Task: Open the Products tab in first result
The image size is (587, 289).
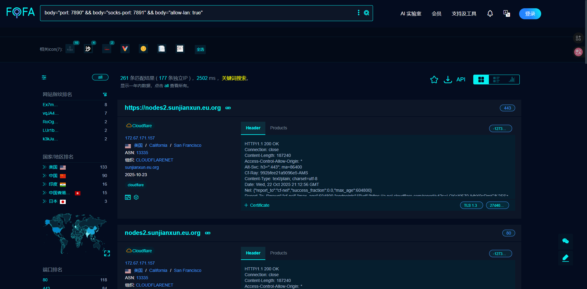Action: pyautogui.click(x=279, y=128)
